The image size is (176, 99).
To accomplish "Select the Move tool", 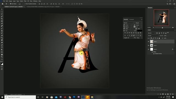I will 2,9.
